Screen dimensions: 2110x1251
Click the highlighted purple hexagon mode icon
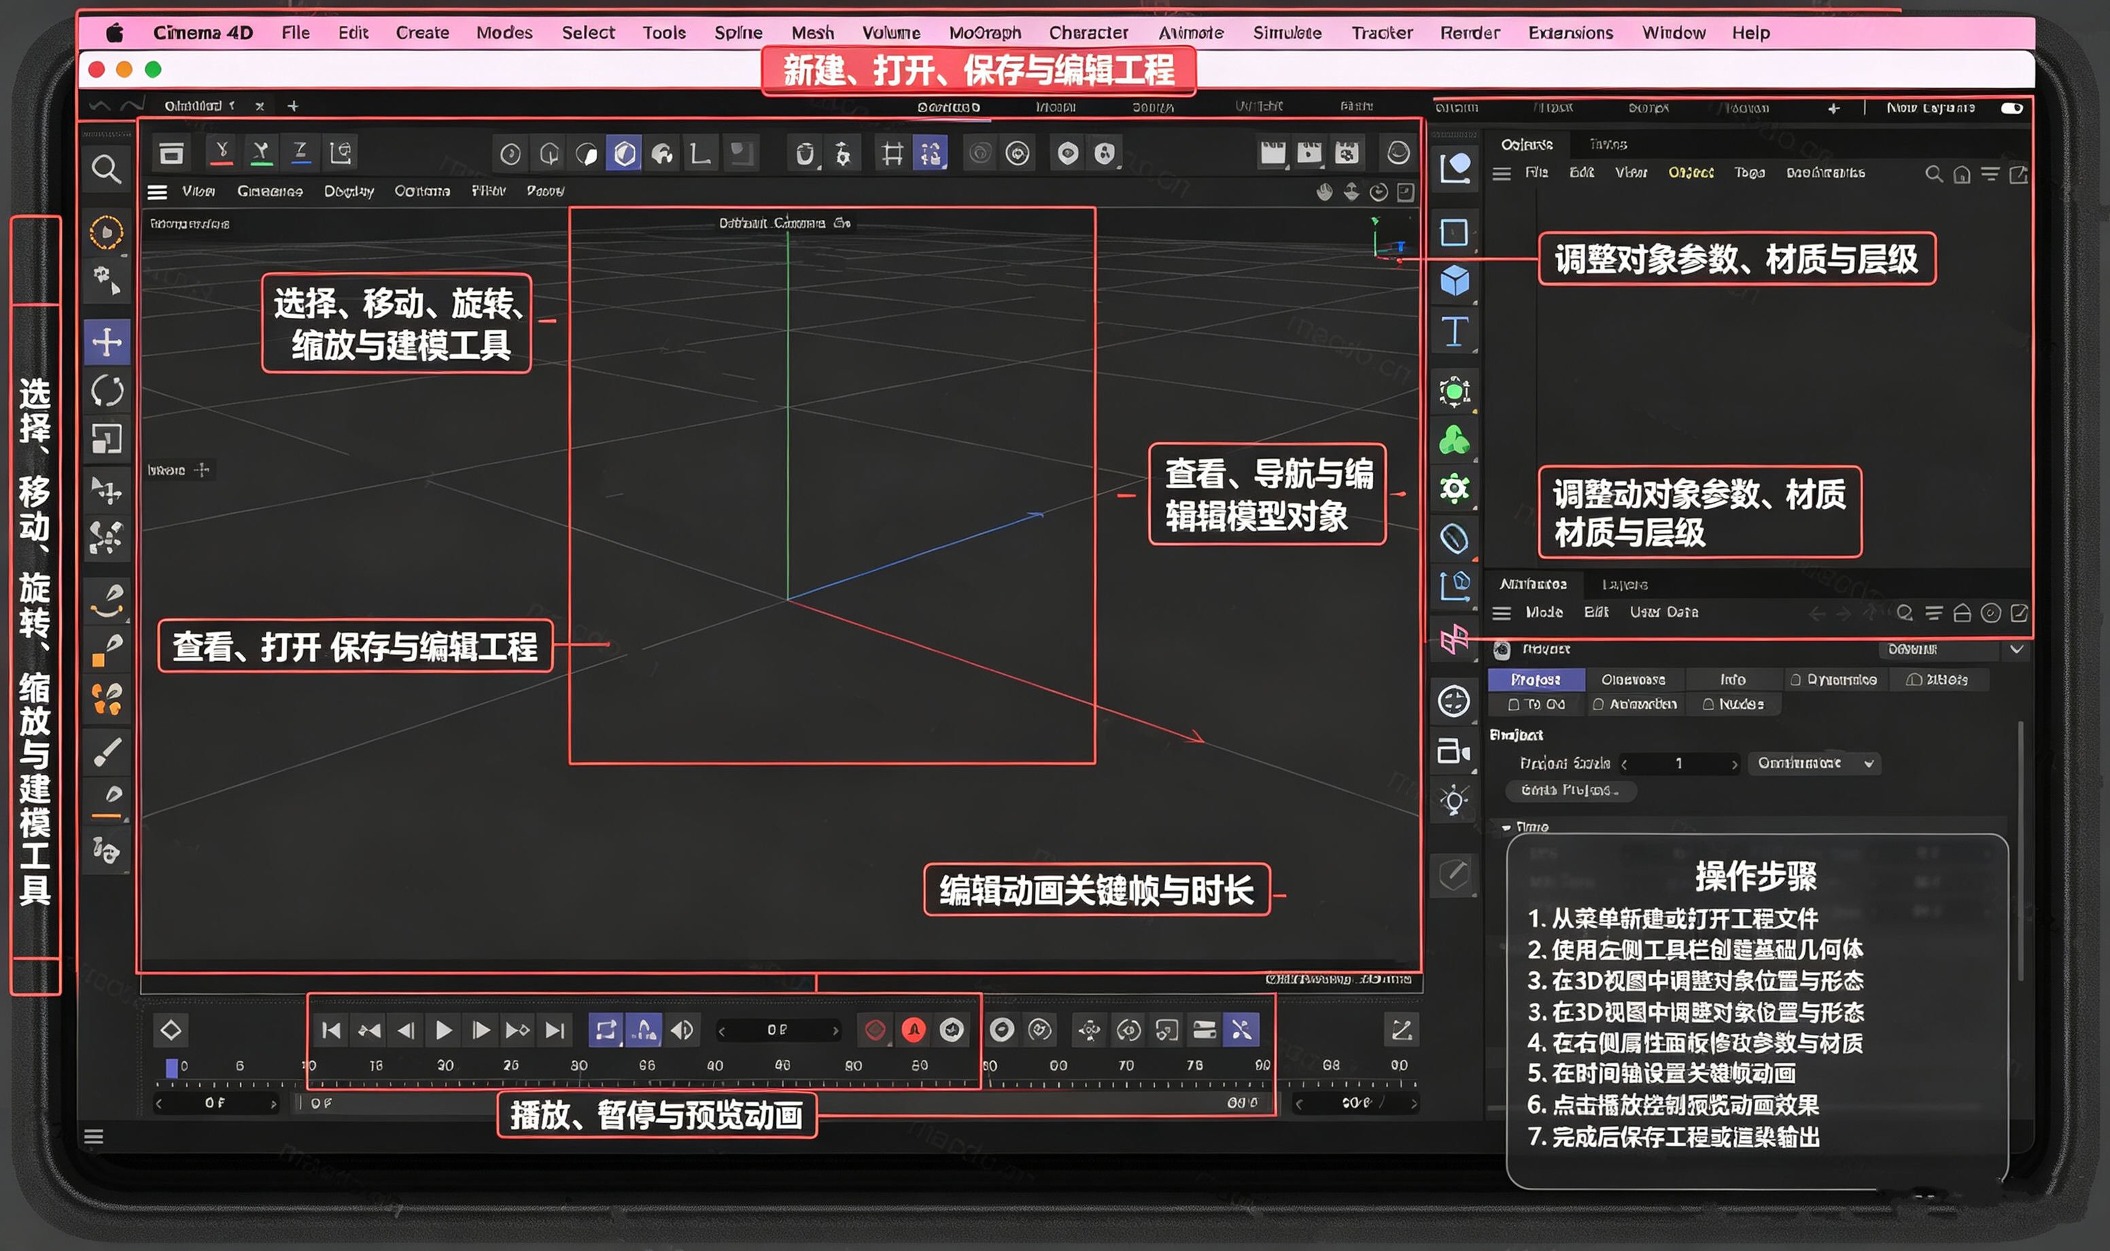click(624, 154)
